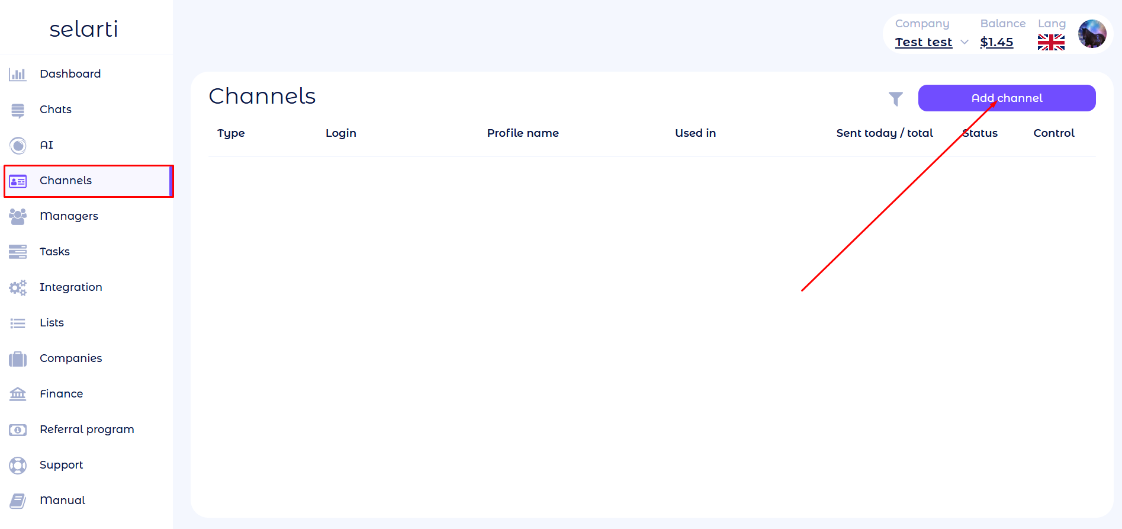Click the Dashboard bar chart icon
Screen dimensions: 1122x529
point(18,74)
